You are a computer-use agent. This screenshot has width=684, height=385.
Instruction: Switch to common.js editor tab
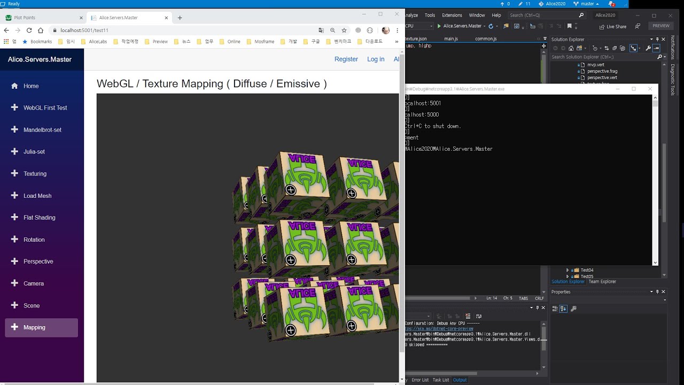click(x=486, y=39)
